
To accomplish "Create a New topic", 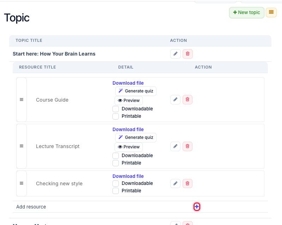I will pos(246,13).
